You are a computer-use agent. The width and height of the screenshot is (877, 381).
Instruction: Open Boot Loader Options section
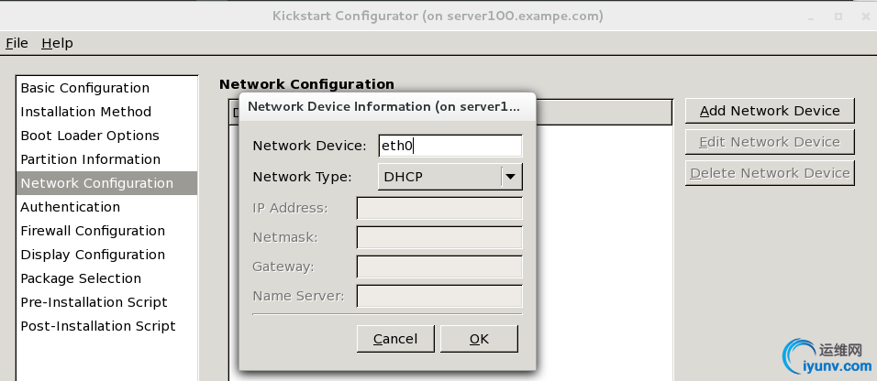tap(90, 136)
